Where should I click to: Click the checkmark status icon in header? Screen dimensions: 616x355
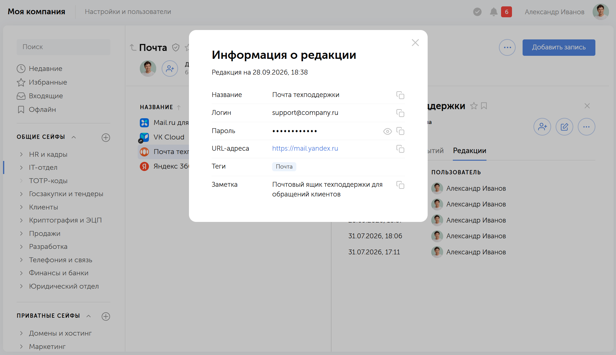(477, 12)
